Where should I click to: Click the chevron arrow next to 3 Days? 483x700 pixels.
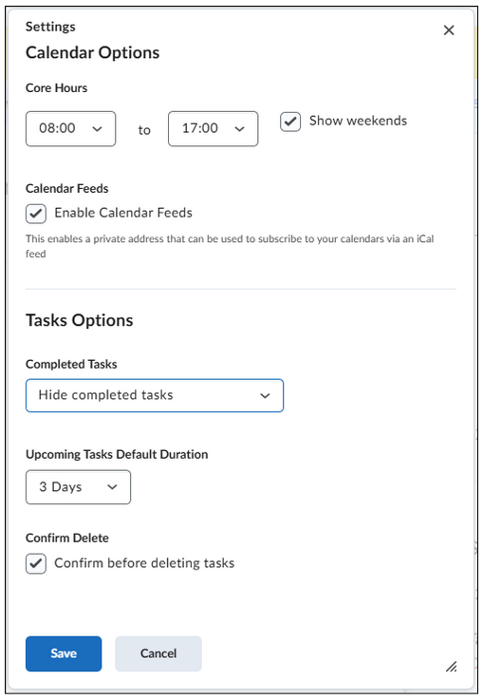112,487
